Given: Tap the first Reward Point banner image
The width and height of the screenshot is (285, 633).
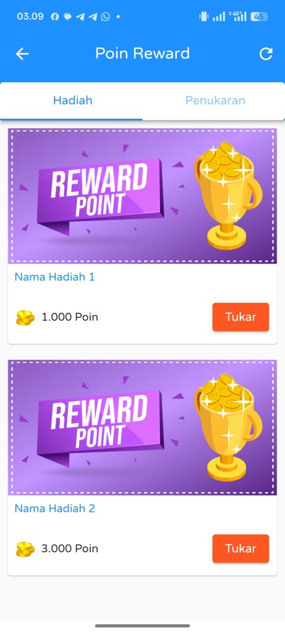Looking at the screenshot, I should 142,196.
